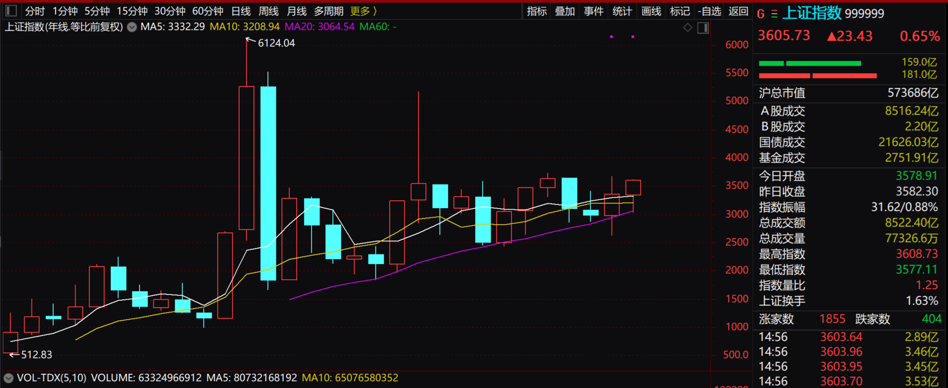Open the 指标 indicator menu
Screen dimensions: 948x388
click(x=536, y=11)
